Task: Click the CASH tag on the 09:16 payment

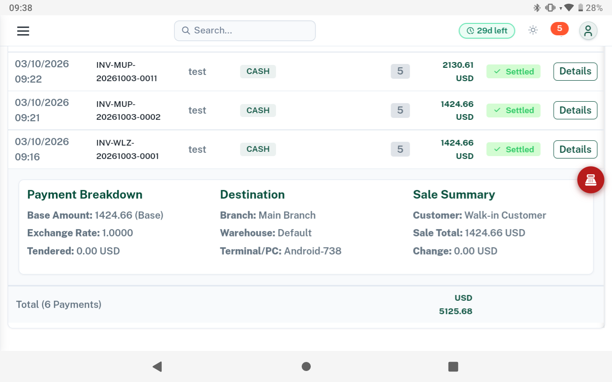Action: (258, 149)
